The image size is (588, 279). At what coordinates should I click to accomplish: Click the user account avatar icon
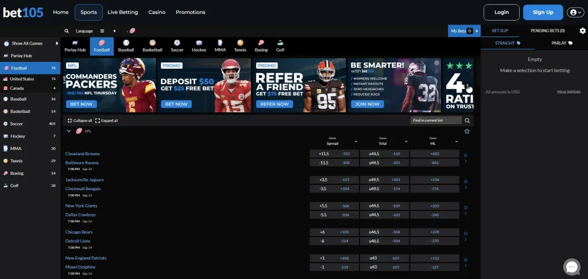tap(575, 13)
